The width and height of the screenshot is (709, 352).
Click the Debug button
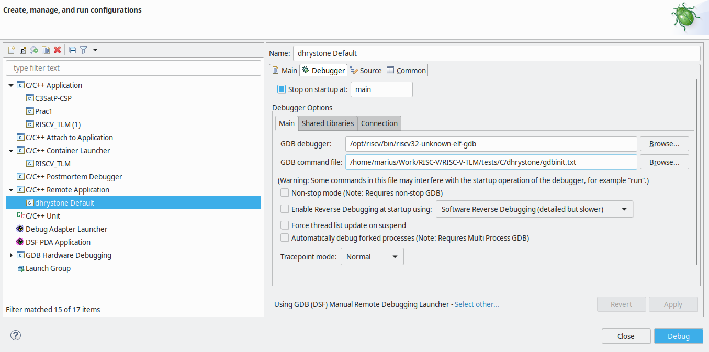(x=678, y=336)
